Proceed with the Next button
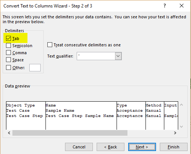 coord(142,147)
